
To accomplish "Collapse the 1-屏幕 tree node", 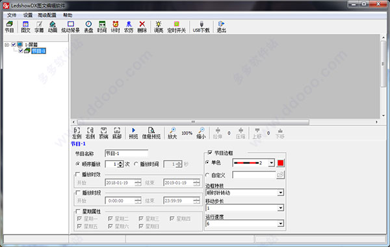I will point(6,45).
